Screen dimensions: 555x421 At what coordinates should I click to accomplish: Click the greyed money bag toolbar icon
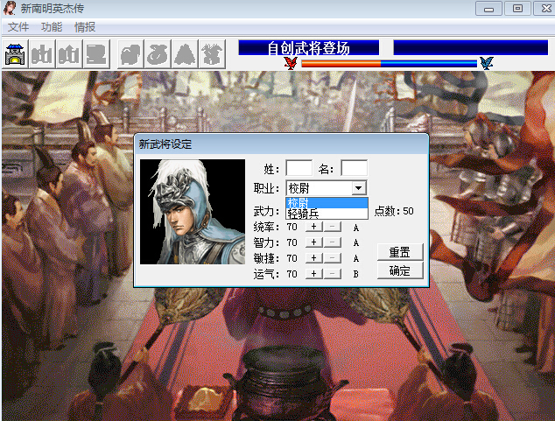(x=158, y=54)
